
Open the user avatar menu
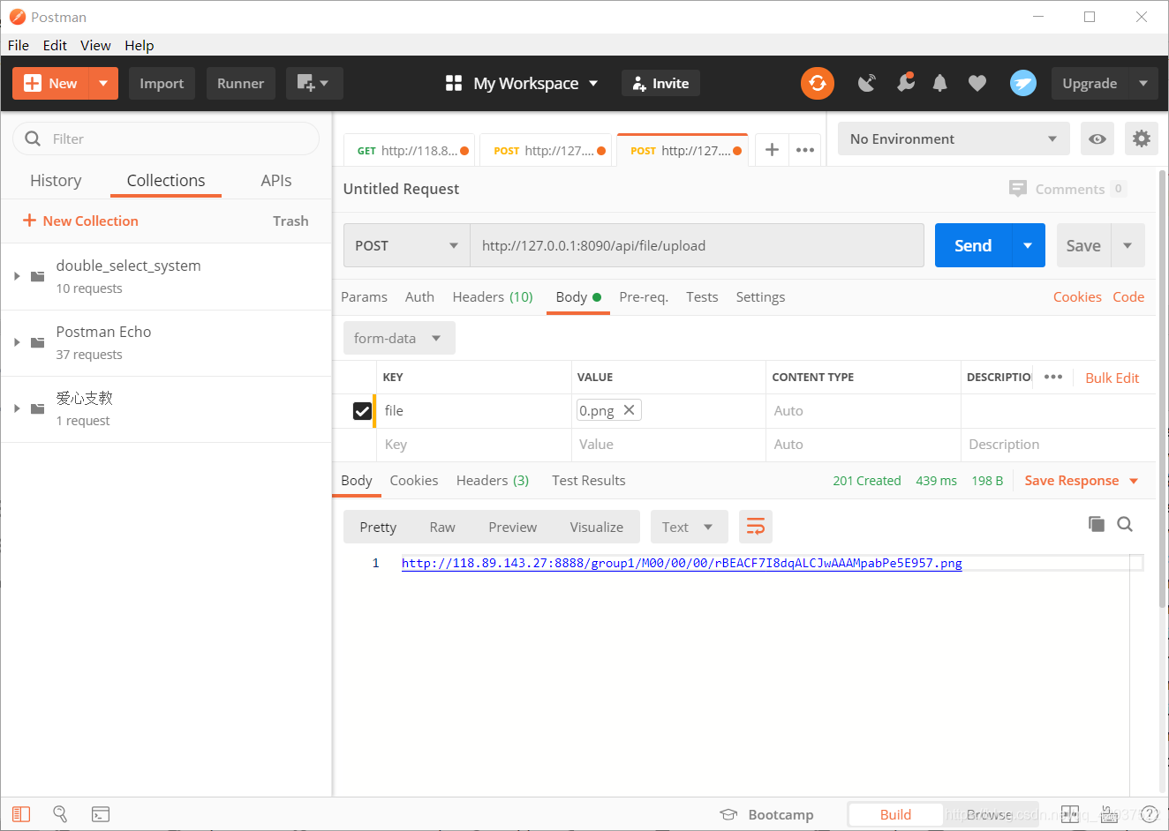[1023, 83]
